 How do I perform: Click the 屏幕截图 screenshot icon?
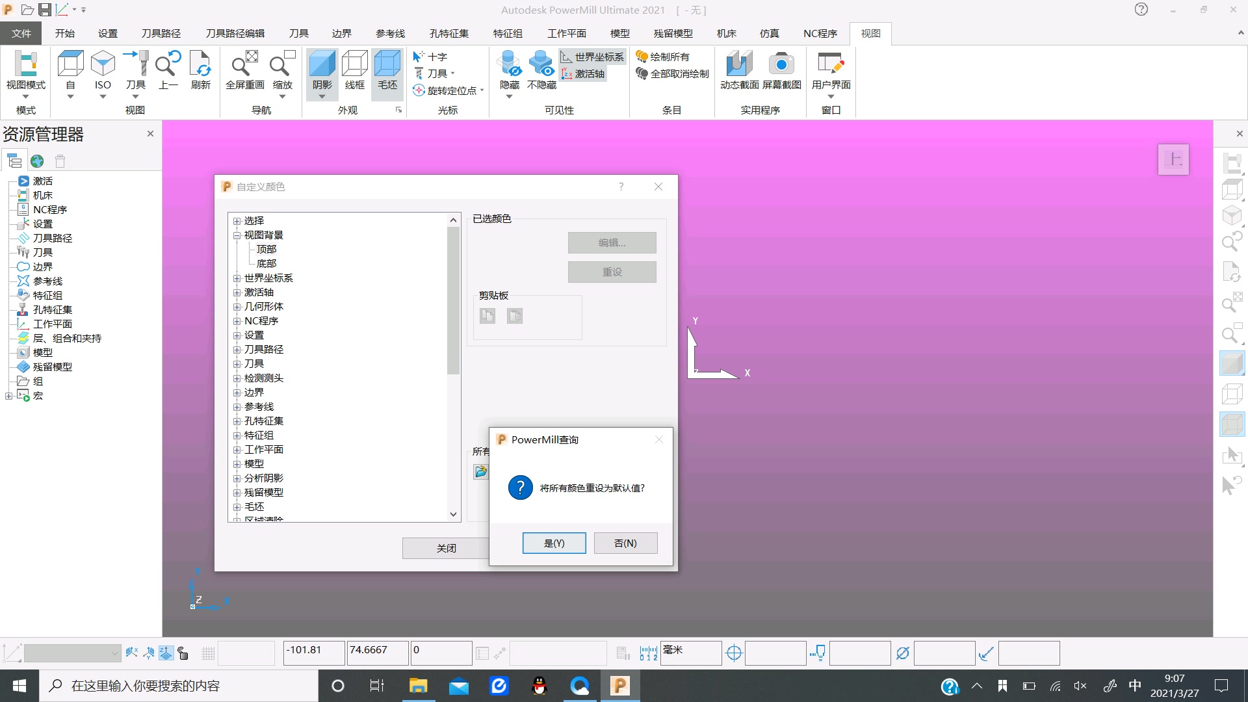(781, 64)
